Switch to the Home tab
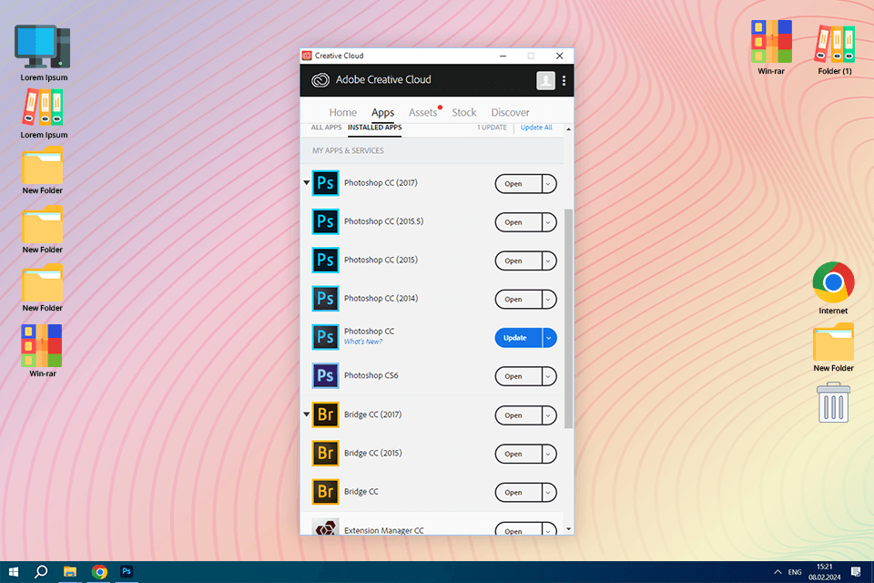The image size is (874, 583). (x=343, y=112)
